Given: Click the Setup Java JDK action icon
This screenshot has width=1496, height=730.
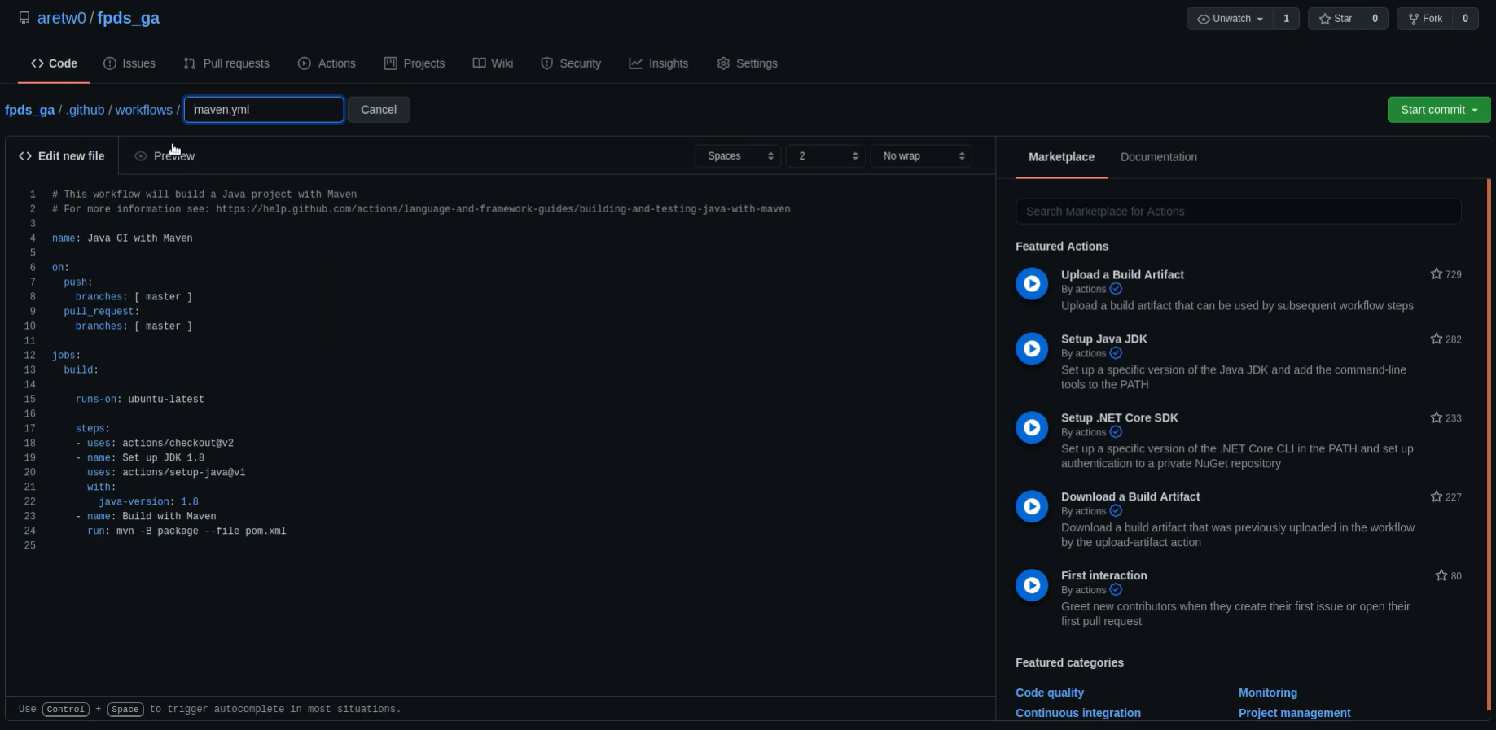Looking at the screenshot, I should 1032,348.
